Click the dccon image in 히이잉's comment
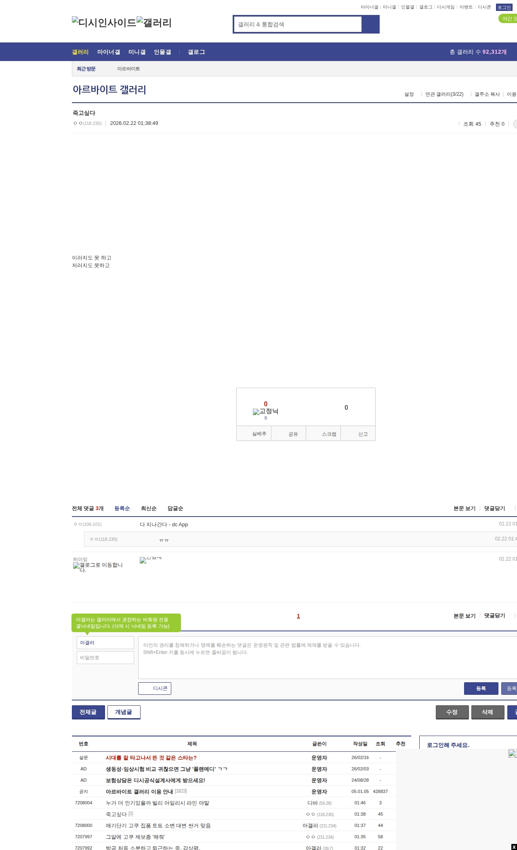 pyautogui.click(x=151, y=560)
